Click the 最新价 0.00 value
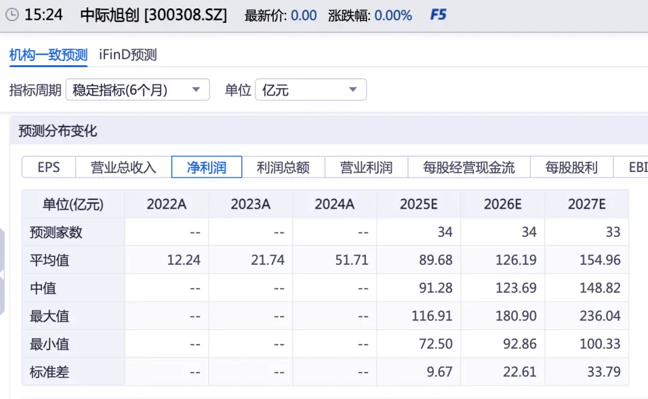 (x=303, y=15)
